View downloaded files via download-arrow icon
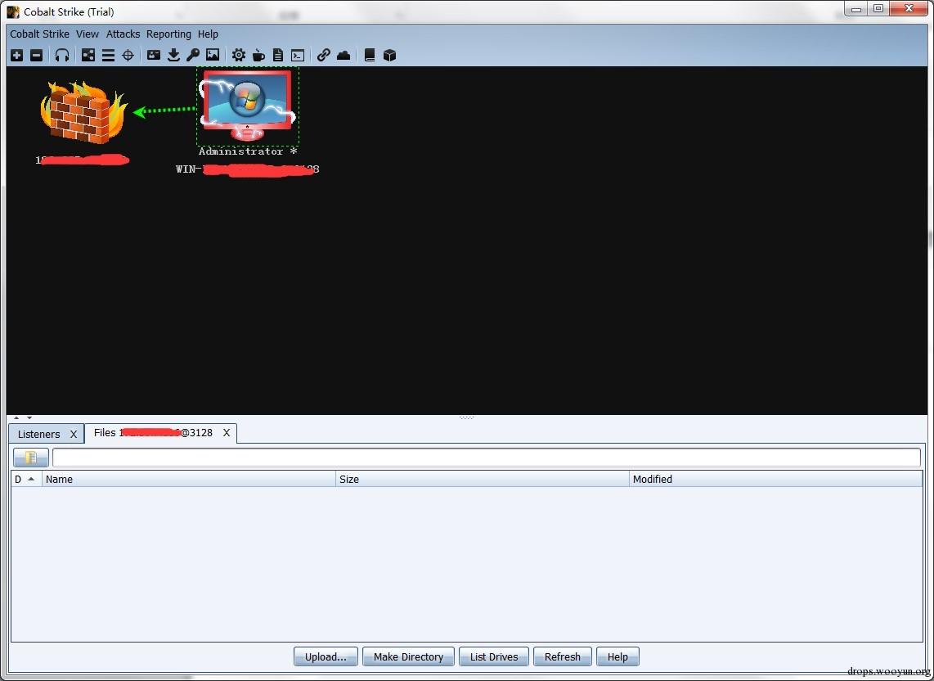This screenshot has width=934, height=681. tap(173, 56)
